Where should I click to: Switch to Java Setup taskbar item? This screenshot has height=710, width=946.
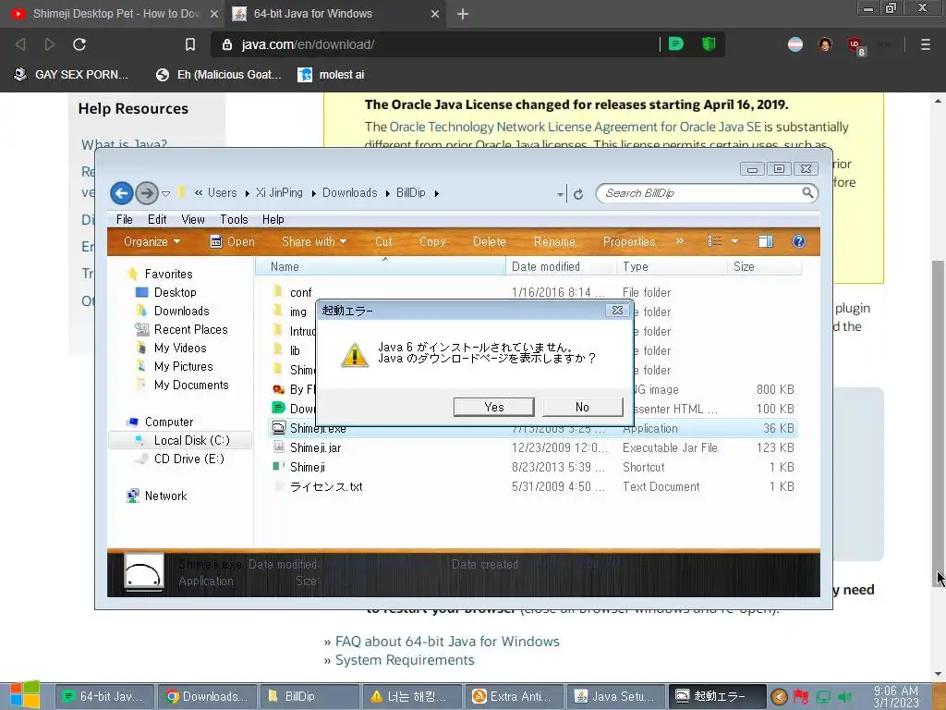pyautogui.click(x=614, y=696)
